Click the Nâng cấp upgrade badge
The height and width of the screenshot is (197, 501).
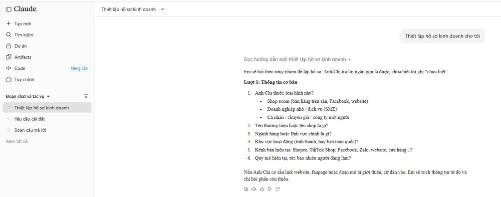79,68
